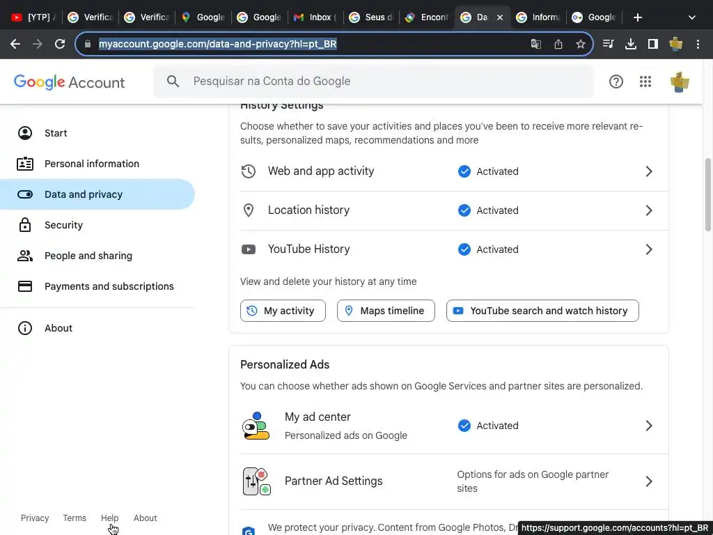Click the translate page icon in address bar
Image resolution: width=713 pixels, height=535 pixels.
pyautogui.click(x=536, y=44)
